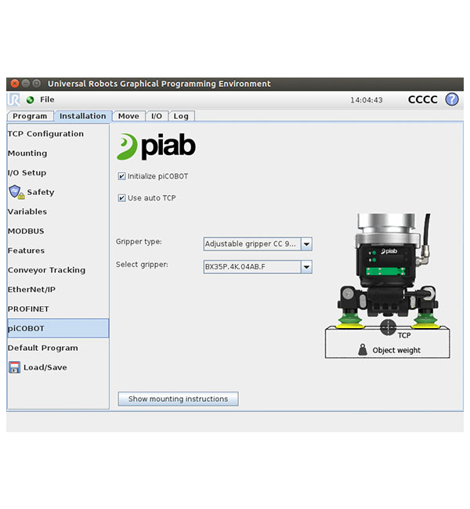
Task: Click the 14:04:43 clock display
Action: [x=367, y=100]
